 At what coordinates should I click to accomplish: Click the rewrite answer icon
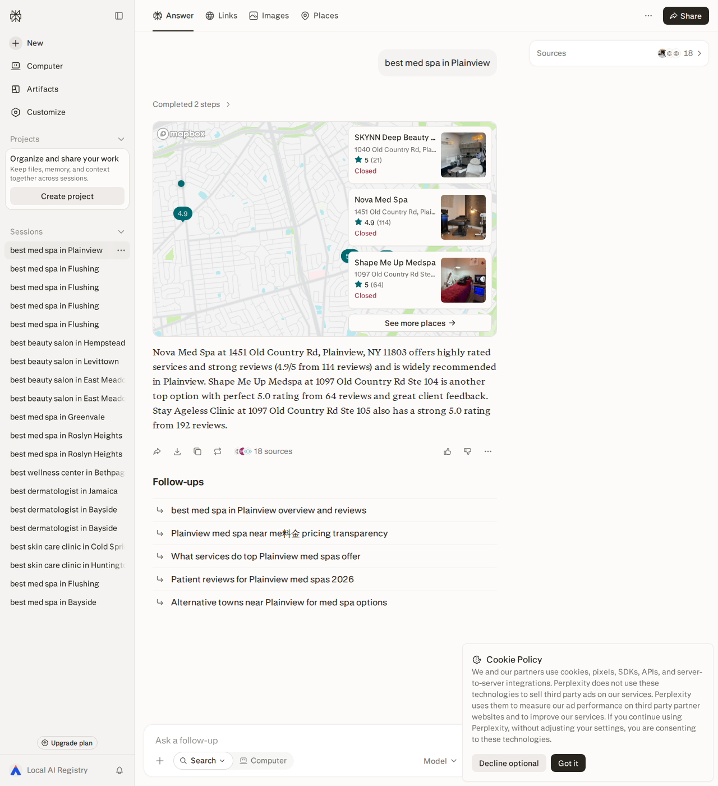[218, 451]
